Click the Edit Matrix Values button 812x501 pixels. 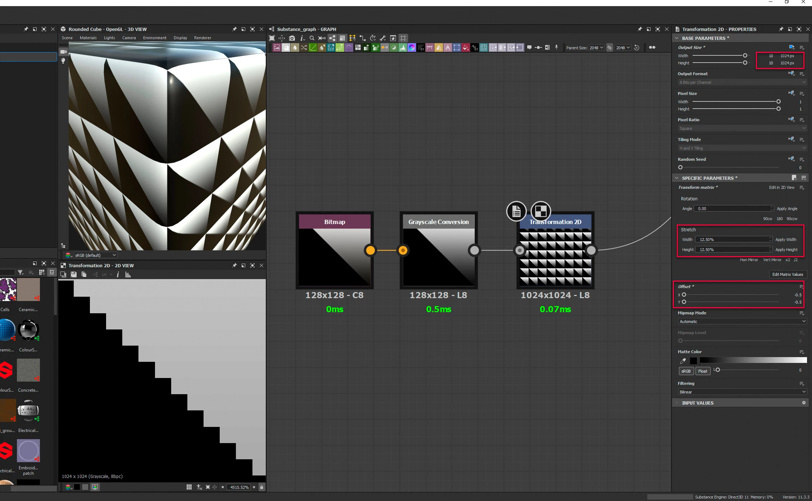tap(787, 274)
